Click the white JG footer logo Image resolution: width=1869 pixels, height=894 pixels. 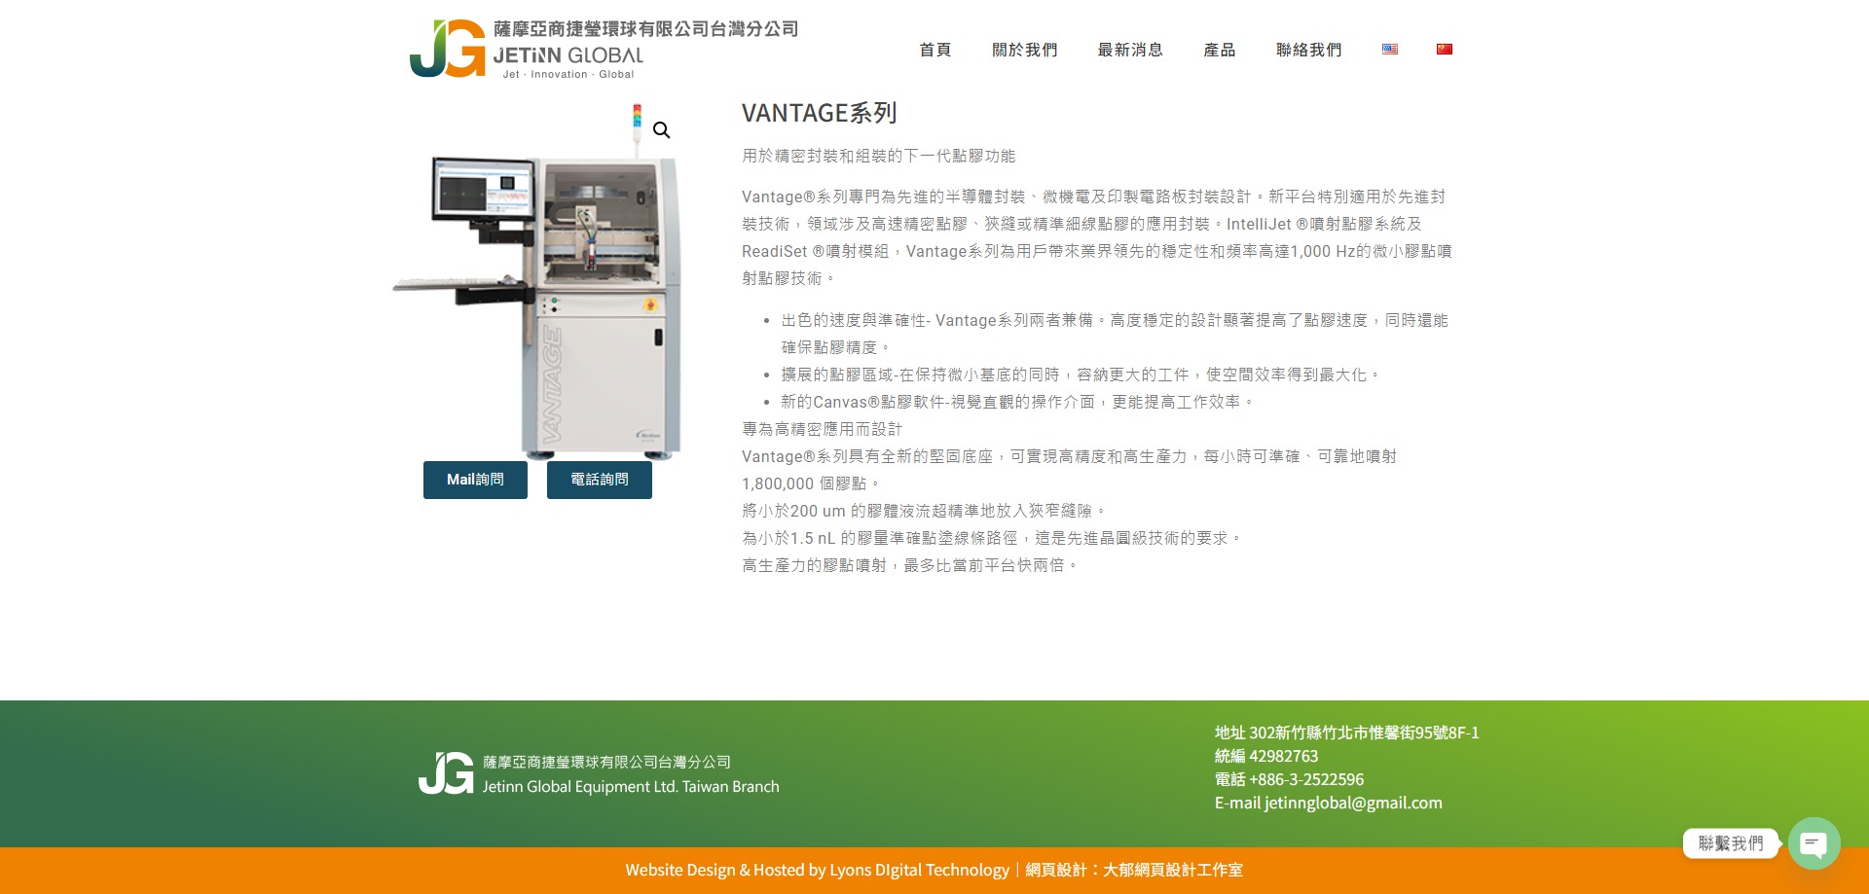(x=446, y=773)
